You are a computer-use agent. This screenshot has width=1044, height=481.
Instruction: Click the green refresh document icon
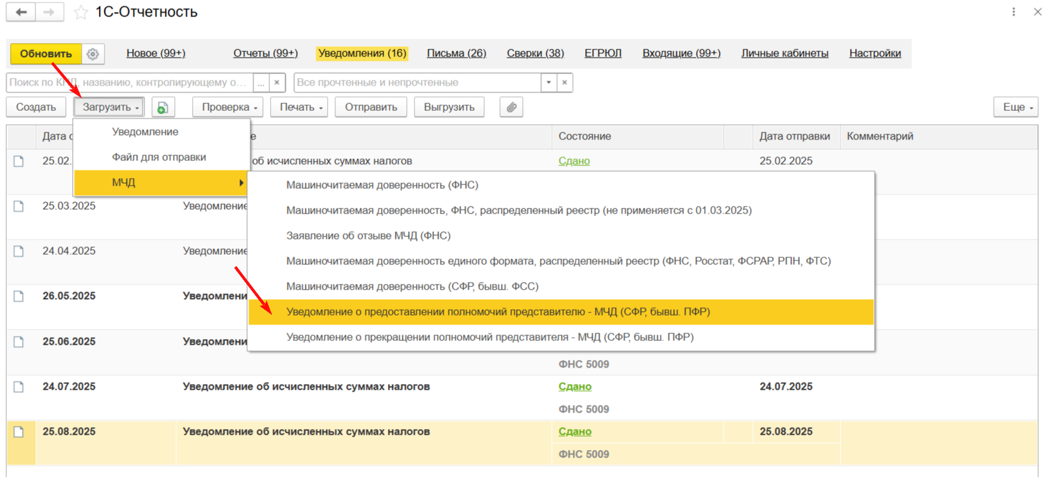[163, 108]
